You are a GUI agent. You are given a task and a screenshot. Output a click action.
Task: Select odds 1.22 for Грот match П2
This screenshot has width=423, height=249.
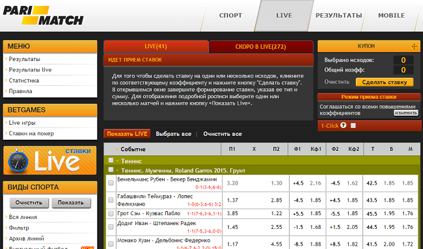(277, 213)
